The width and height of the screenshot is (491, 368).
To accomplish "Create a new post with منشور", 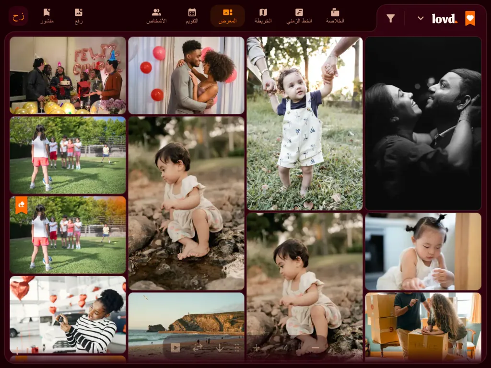I will coord(47,16).
